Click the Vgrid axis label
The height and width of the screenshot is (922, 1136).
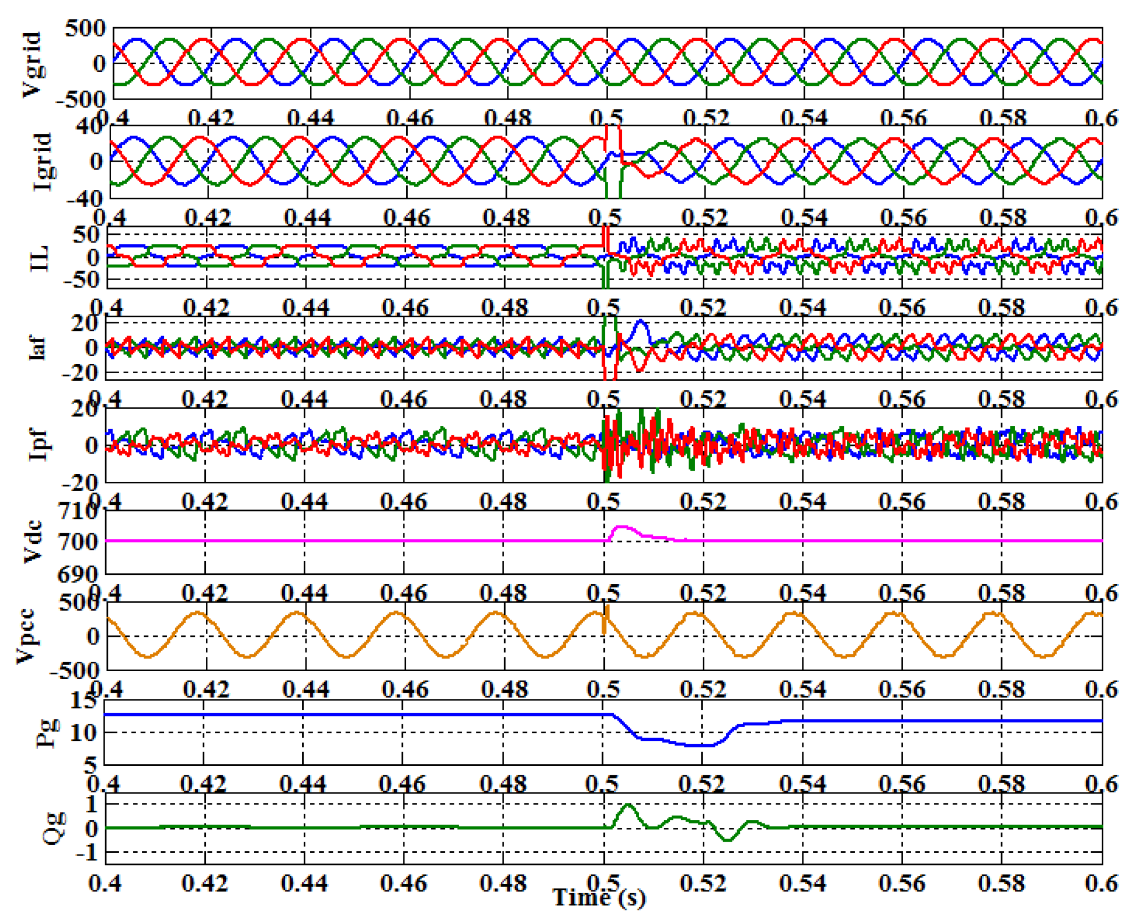[32, 64]
